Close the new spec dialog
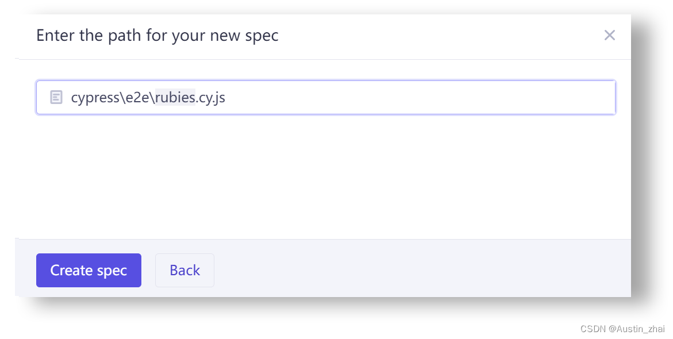The width and height of the screenshot is (673, 339). tap(609, 36)
